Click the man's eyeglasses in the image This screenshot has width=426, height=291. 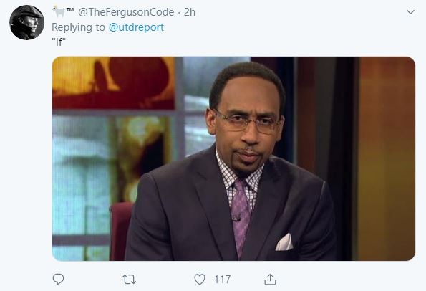247,123
